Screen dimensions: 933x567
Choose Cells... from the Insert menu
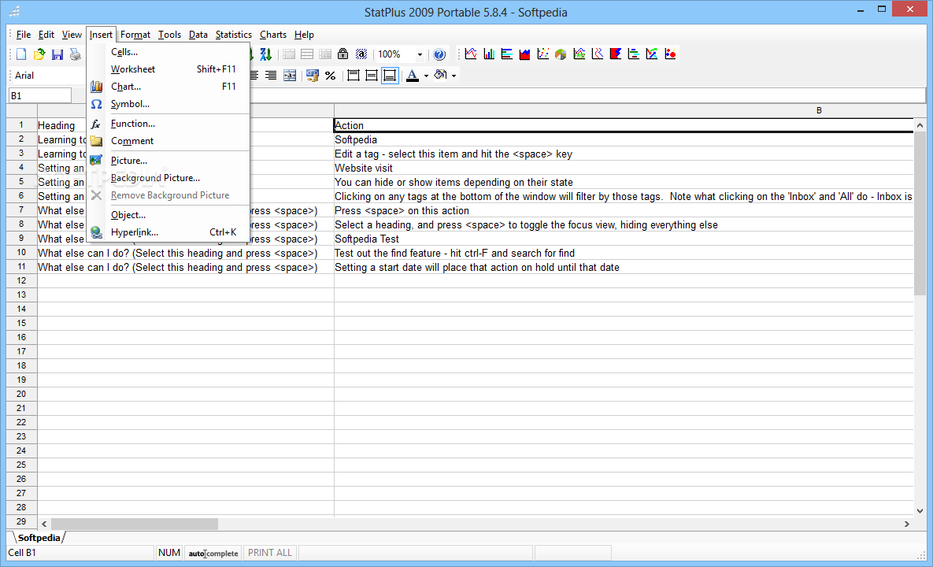click(168, 52)
